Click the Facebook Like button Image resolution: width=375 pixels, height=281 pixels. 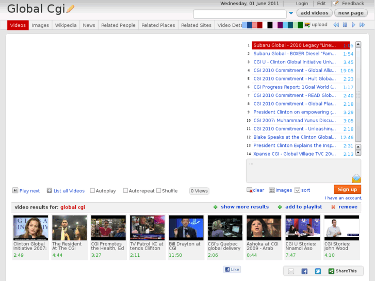tap(232, 270)
